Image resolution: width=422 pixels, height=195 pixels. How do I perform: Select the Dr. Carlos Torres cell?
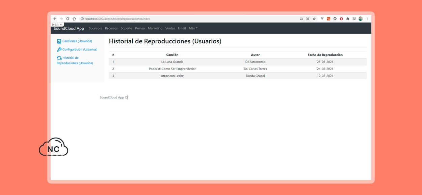pos(255,69)
